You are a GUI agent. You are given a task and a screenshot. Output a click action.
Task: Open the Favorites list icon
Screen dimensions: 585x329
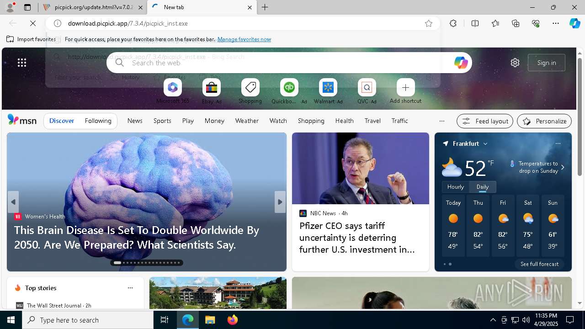[x=495, y=23]
